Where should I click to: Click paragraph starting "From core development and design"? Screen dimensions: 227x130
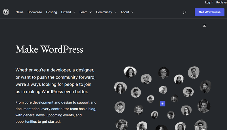(56, 112)
